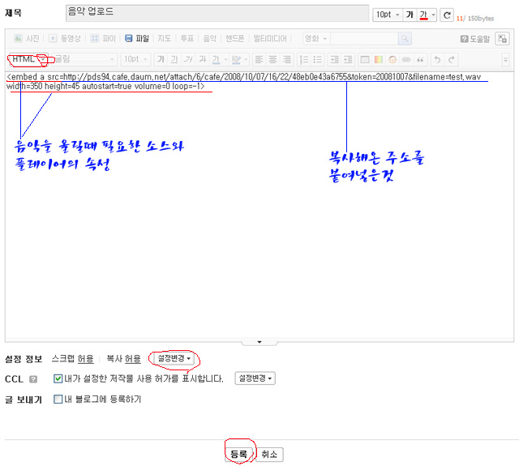The width and height of the screenshot is (519, 470).
Task: Expand the 영화 search category dropdown
Action: [x=316, y=39]
